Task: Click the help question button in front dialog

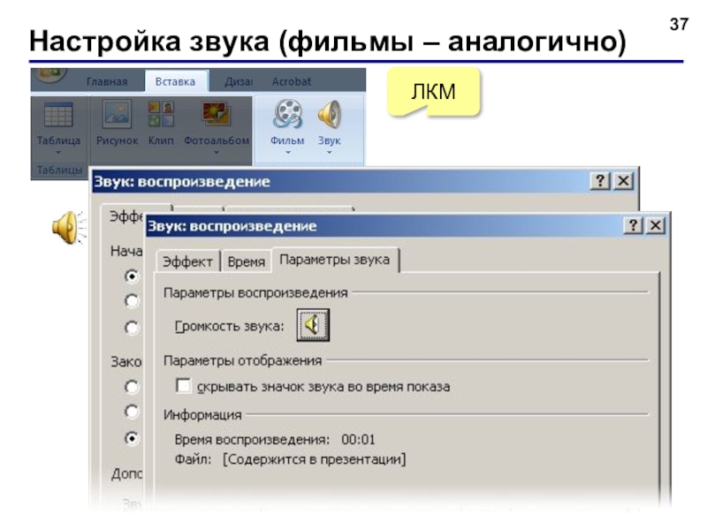Action: coord(634,225)
